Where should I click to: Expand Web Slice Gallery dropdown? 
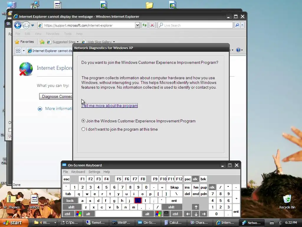click(x=114, y=42)
